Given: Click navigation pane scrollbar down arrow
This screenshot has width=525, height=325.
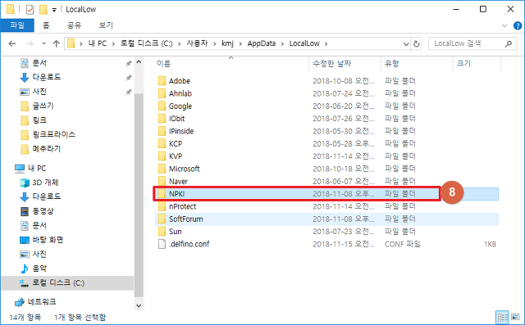Looking at the screenshot, I should tap(139, 305).
